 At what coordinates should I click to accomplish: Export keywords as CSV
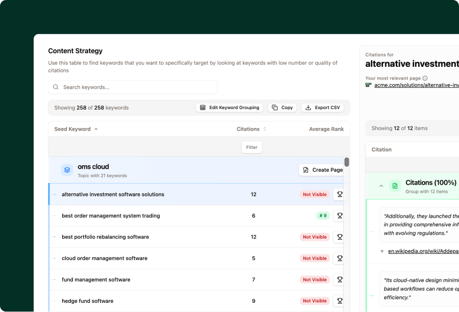[x=322, y=108]
